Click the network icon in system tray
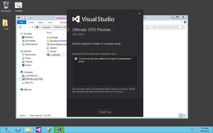 192,130
